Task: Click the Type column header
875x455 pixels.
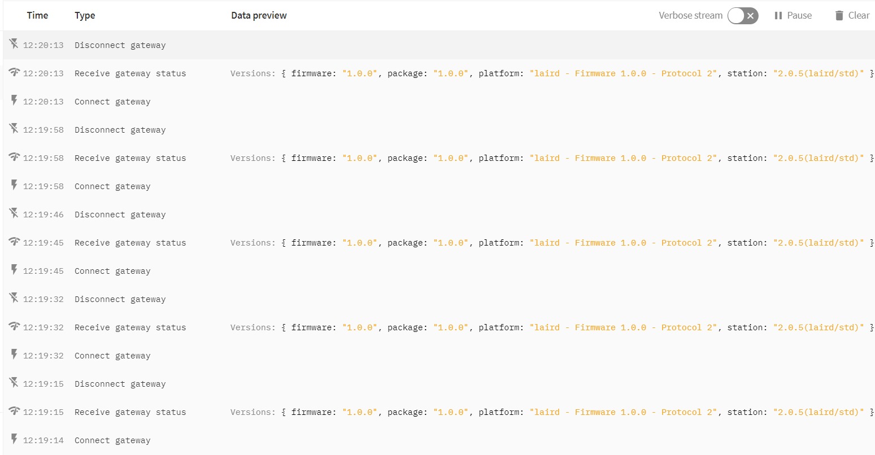Action: point(85,16)
